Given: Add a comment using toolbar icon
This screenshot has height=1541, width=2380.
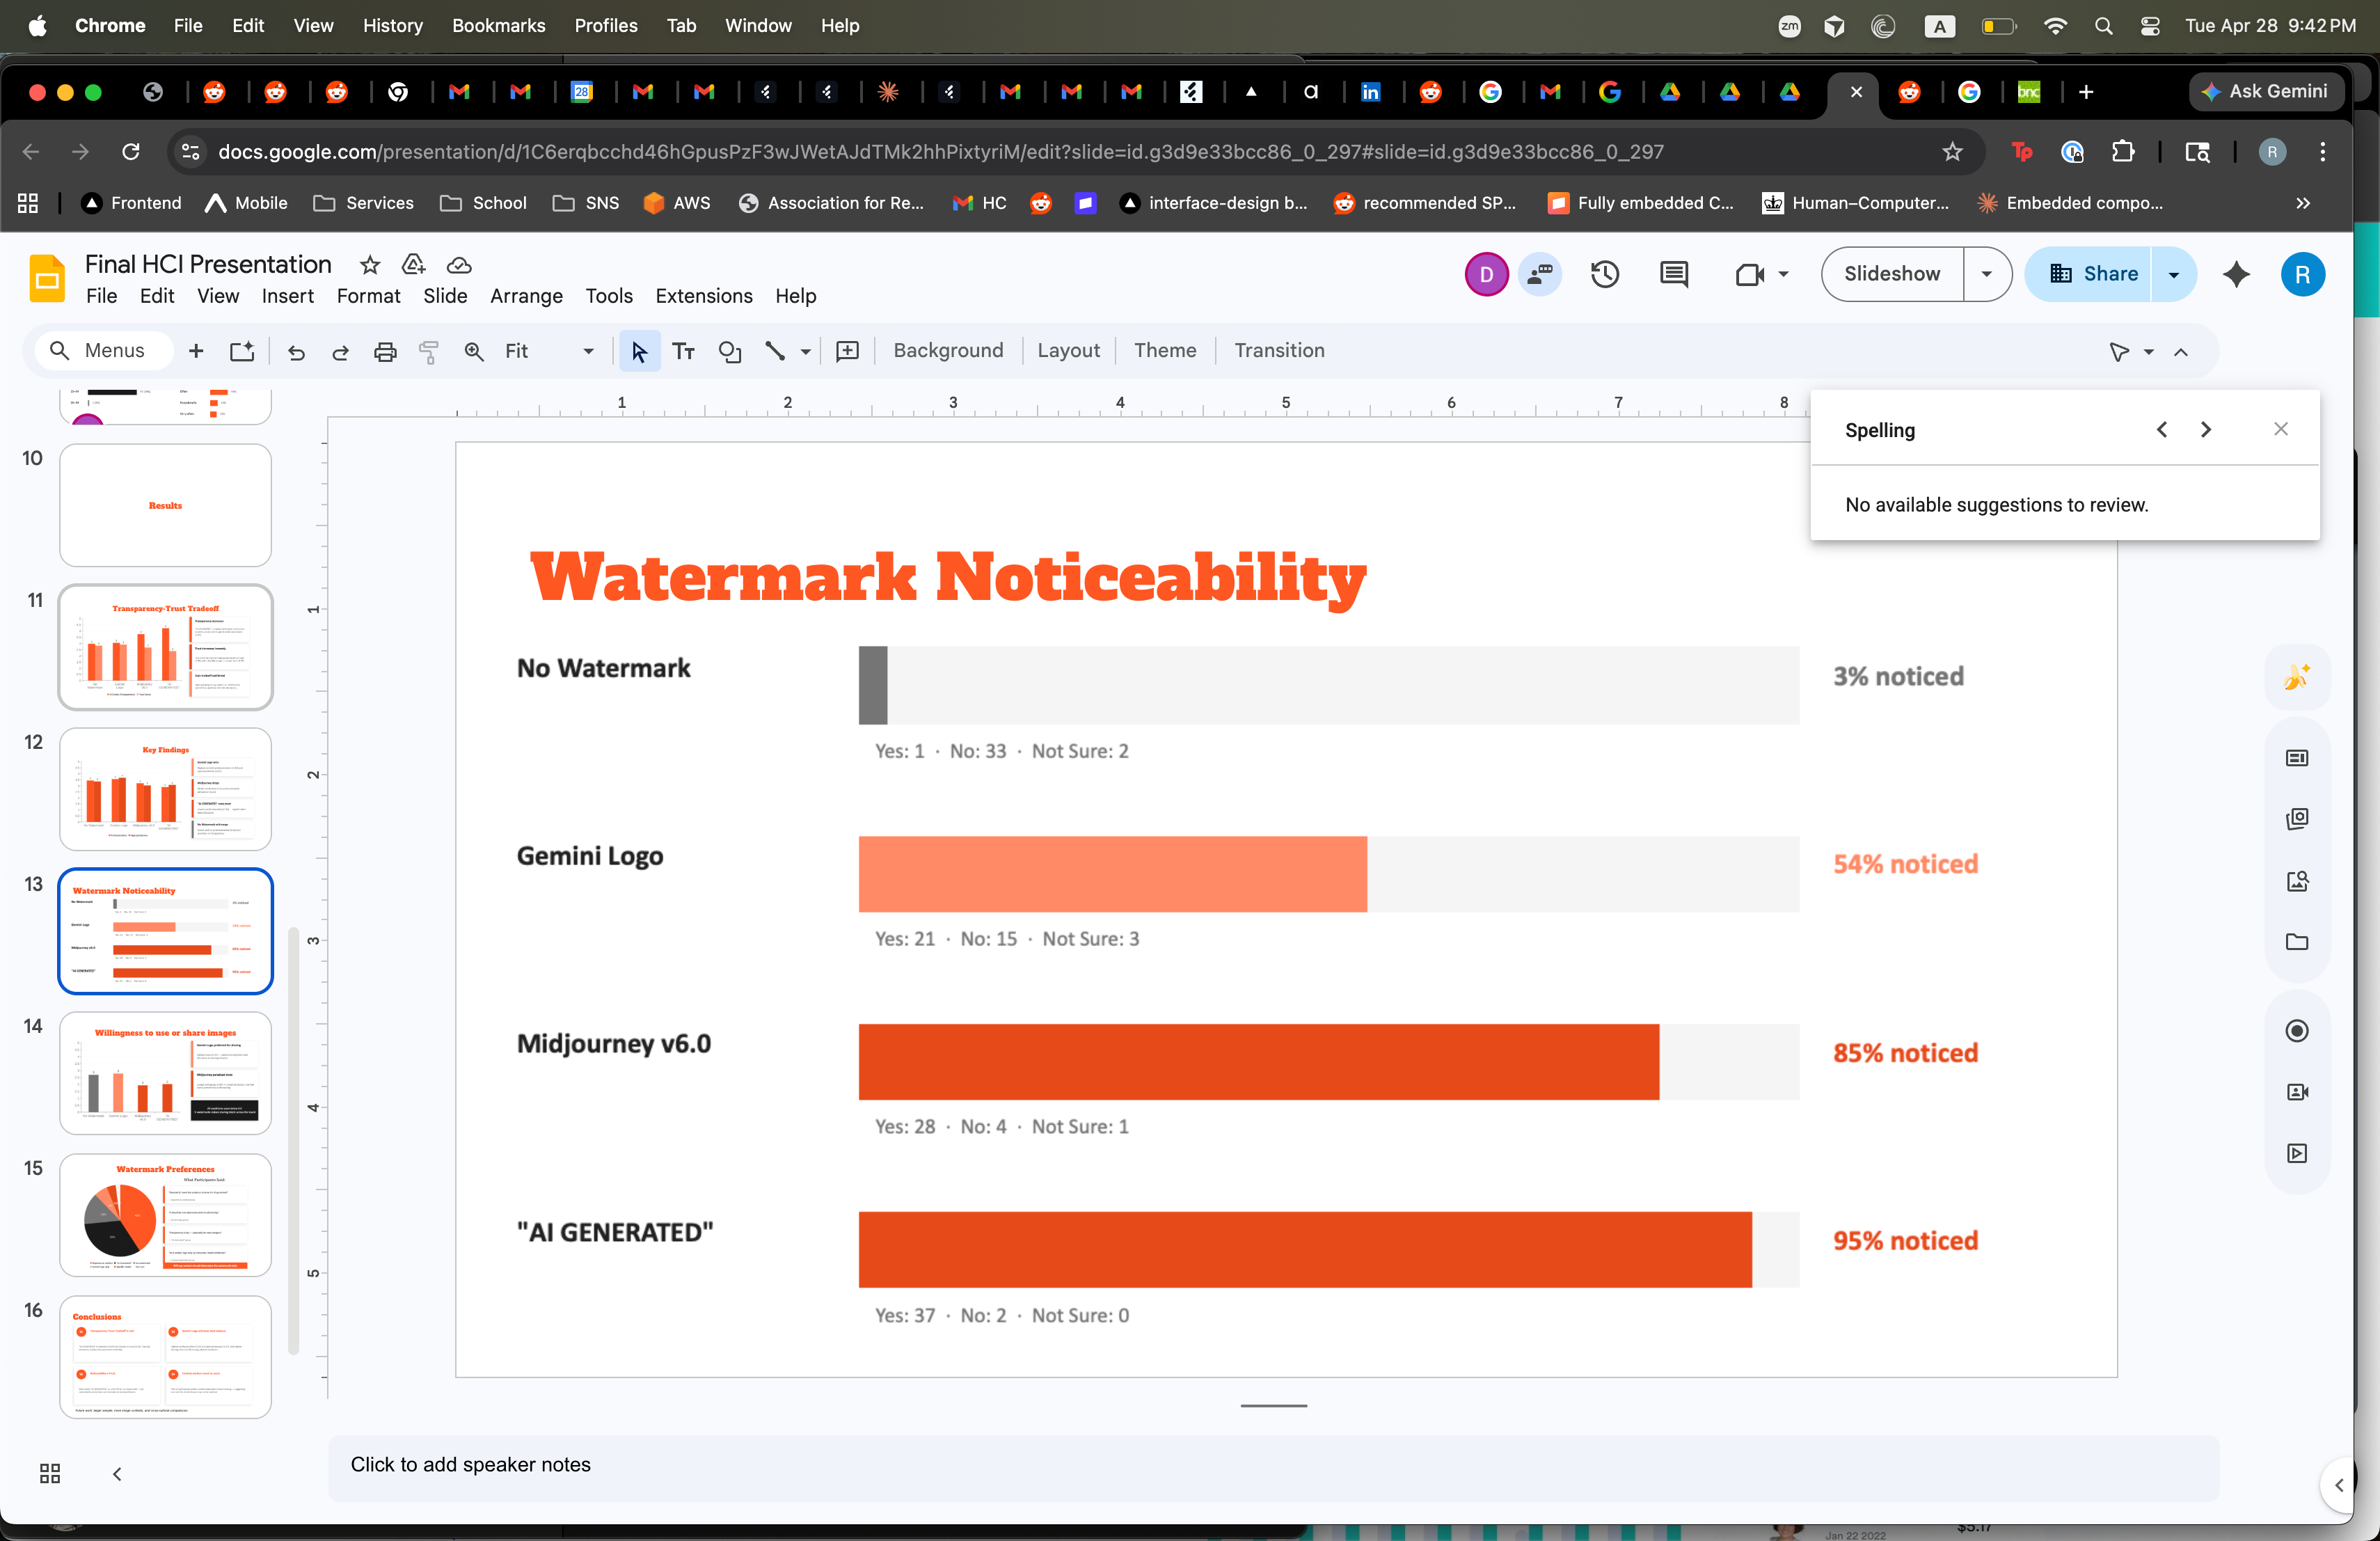Looking at the screenshot, I should click(x=847, y=351).
